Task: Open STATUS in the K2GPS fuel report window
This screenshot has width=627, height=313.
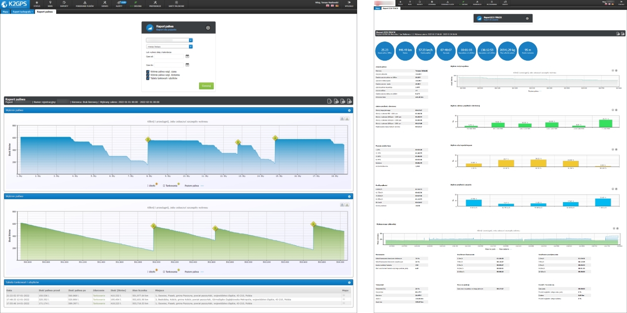Action: point(37,4)
